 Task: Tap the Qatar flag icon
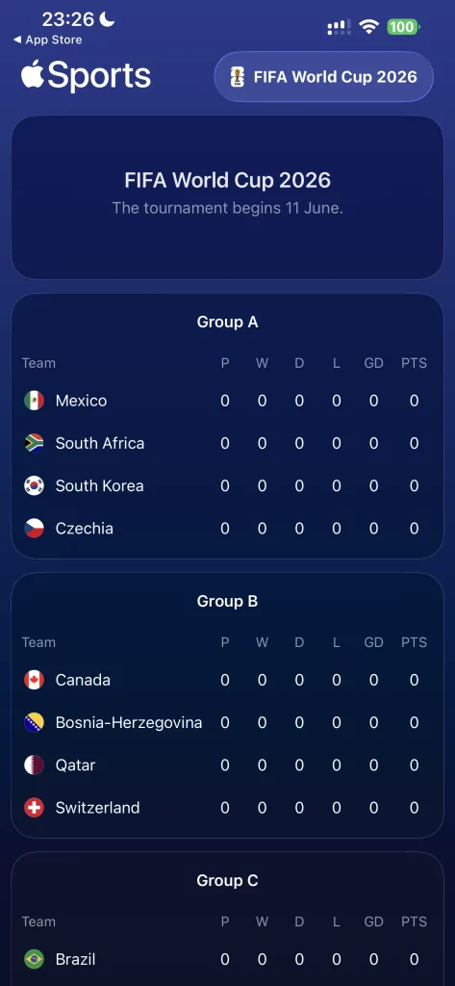(34, 765)
